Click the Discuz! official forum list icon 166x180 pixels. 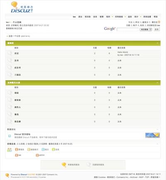pos(10,136)
